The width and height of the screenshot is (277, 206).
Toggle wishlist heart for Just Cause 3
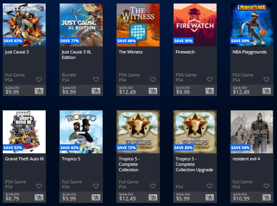39,80
